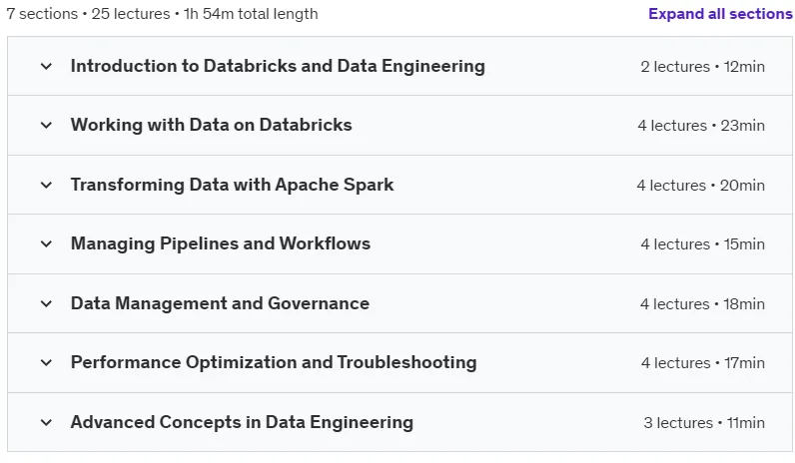
Task: Click the 4 lectures • 15min label
Action: click(x=703, y=243)
